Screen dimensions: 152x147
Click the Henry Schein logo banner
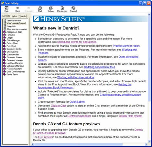[90, 19]
